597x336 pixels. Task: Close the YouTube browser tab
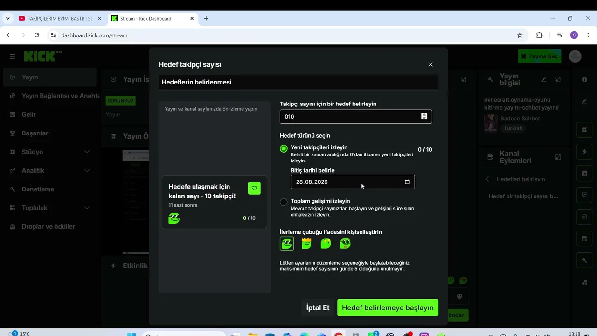tap(99, 19)
